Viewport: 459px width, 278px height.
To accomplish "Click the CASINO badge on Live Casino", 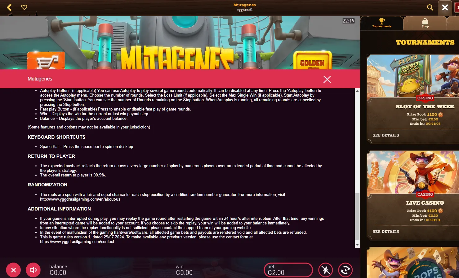I will (x=425, y=194).
